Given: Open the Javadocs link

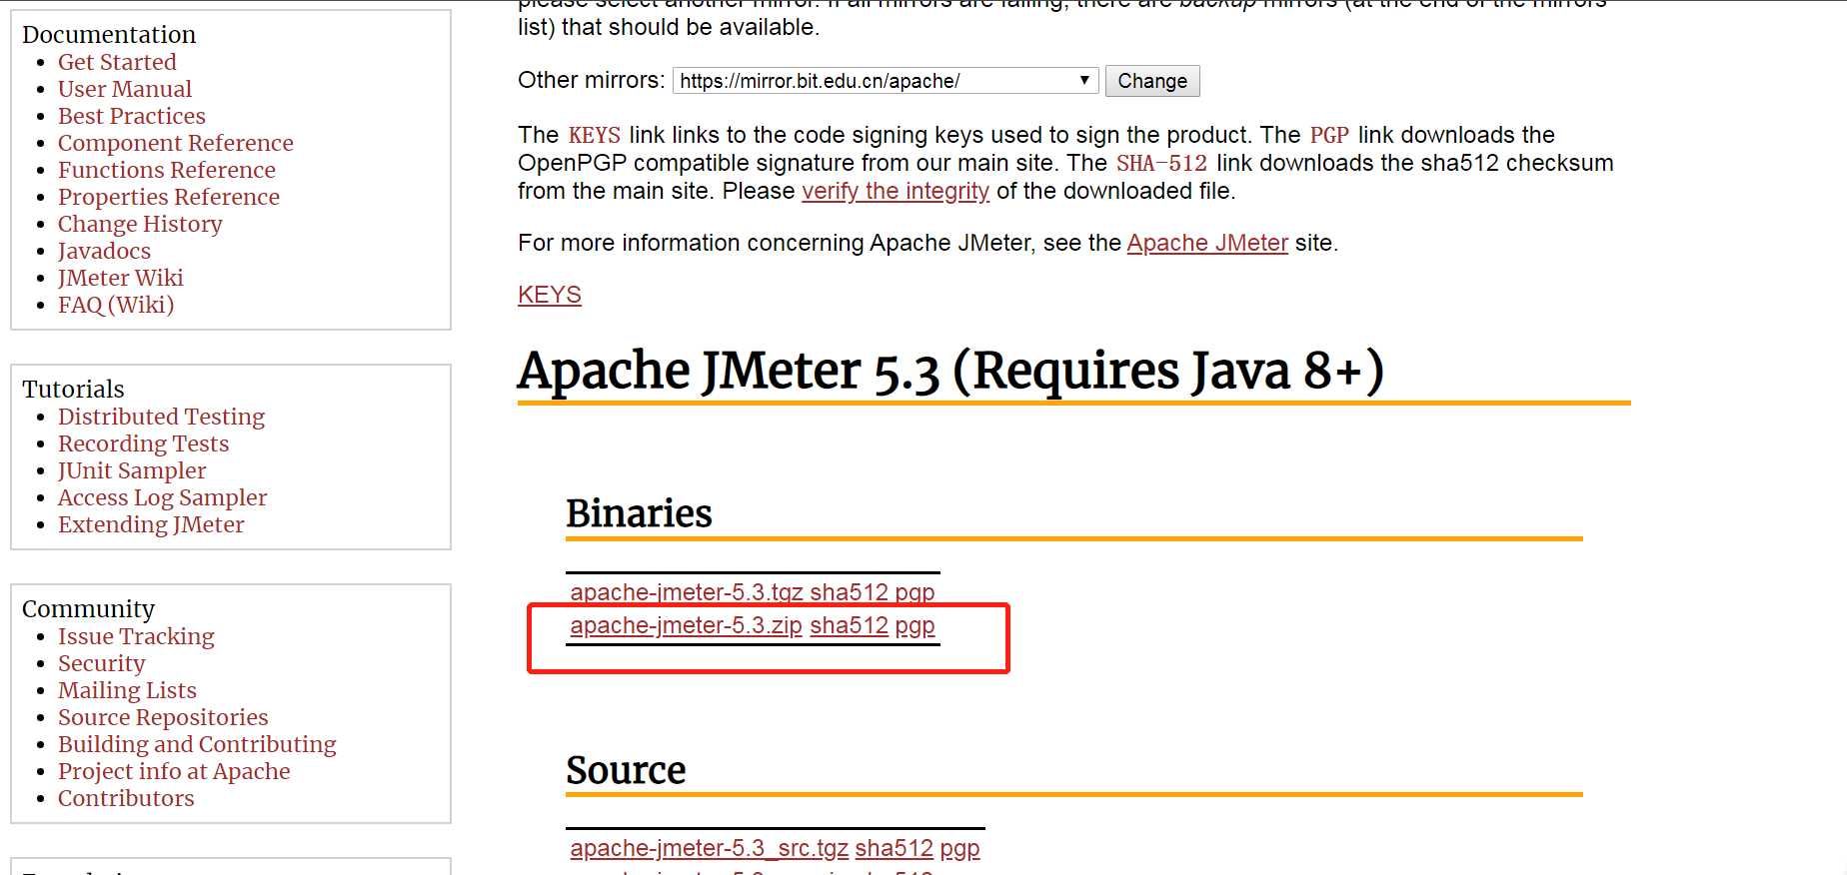Looking at the screenshot, I should point(104,251).
